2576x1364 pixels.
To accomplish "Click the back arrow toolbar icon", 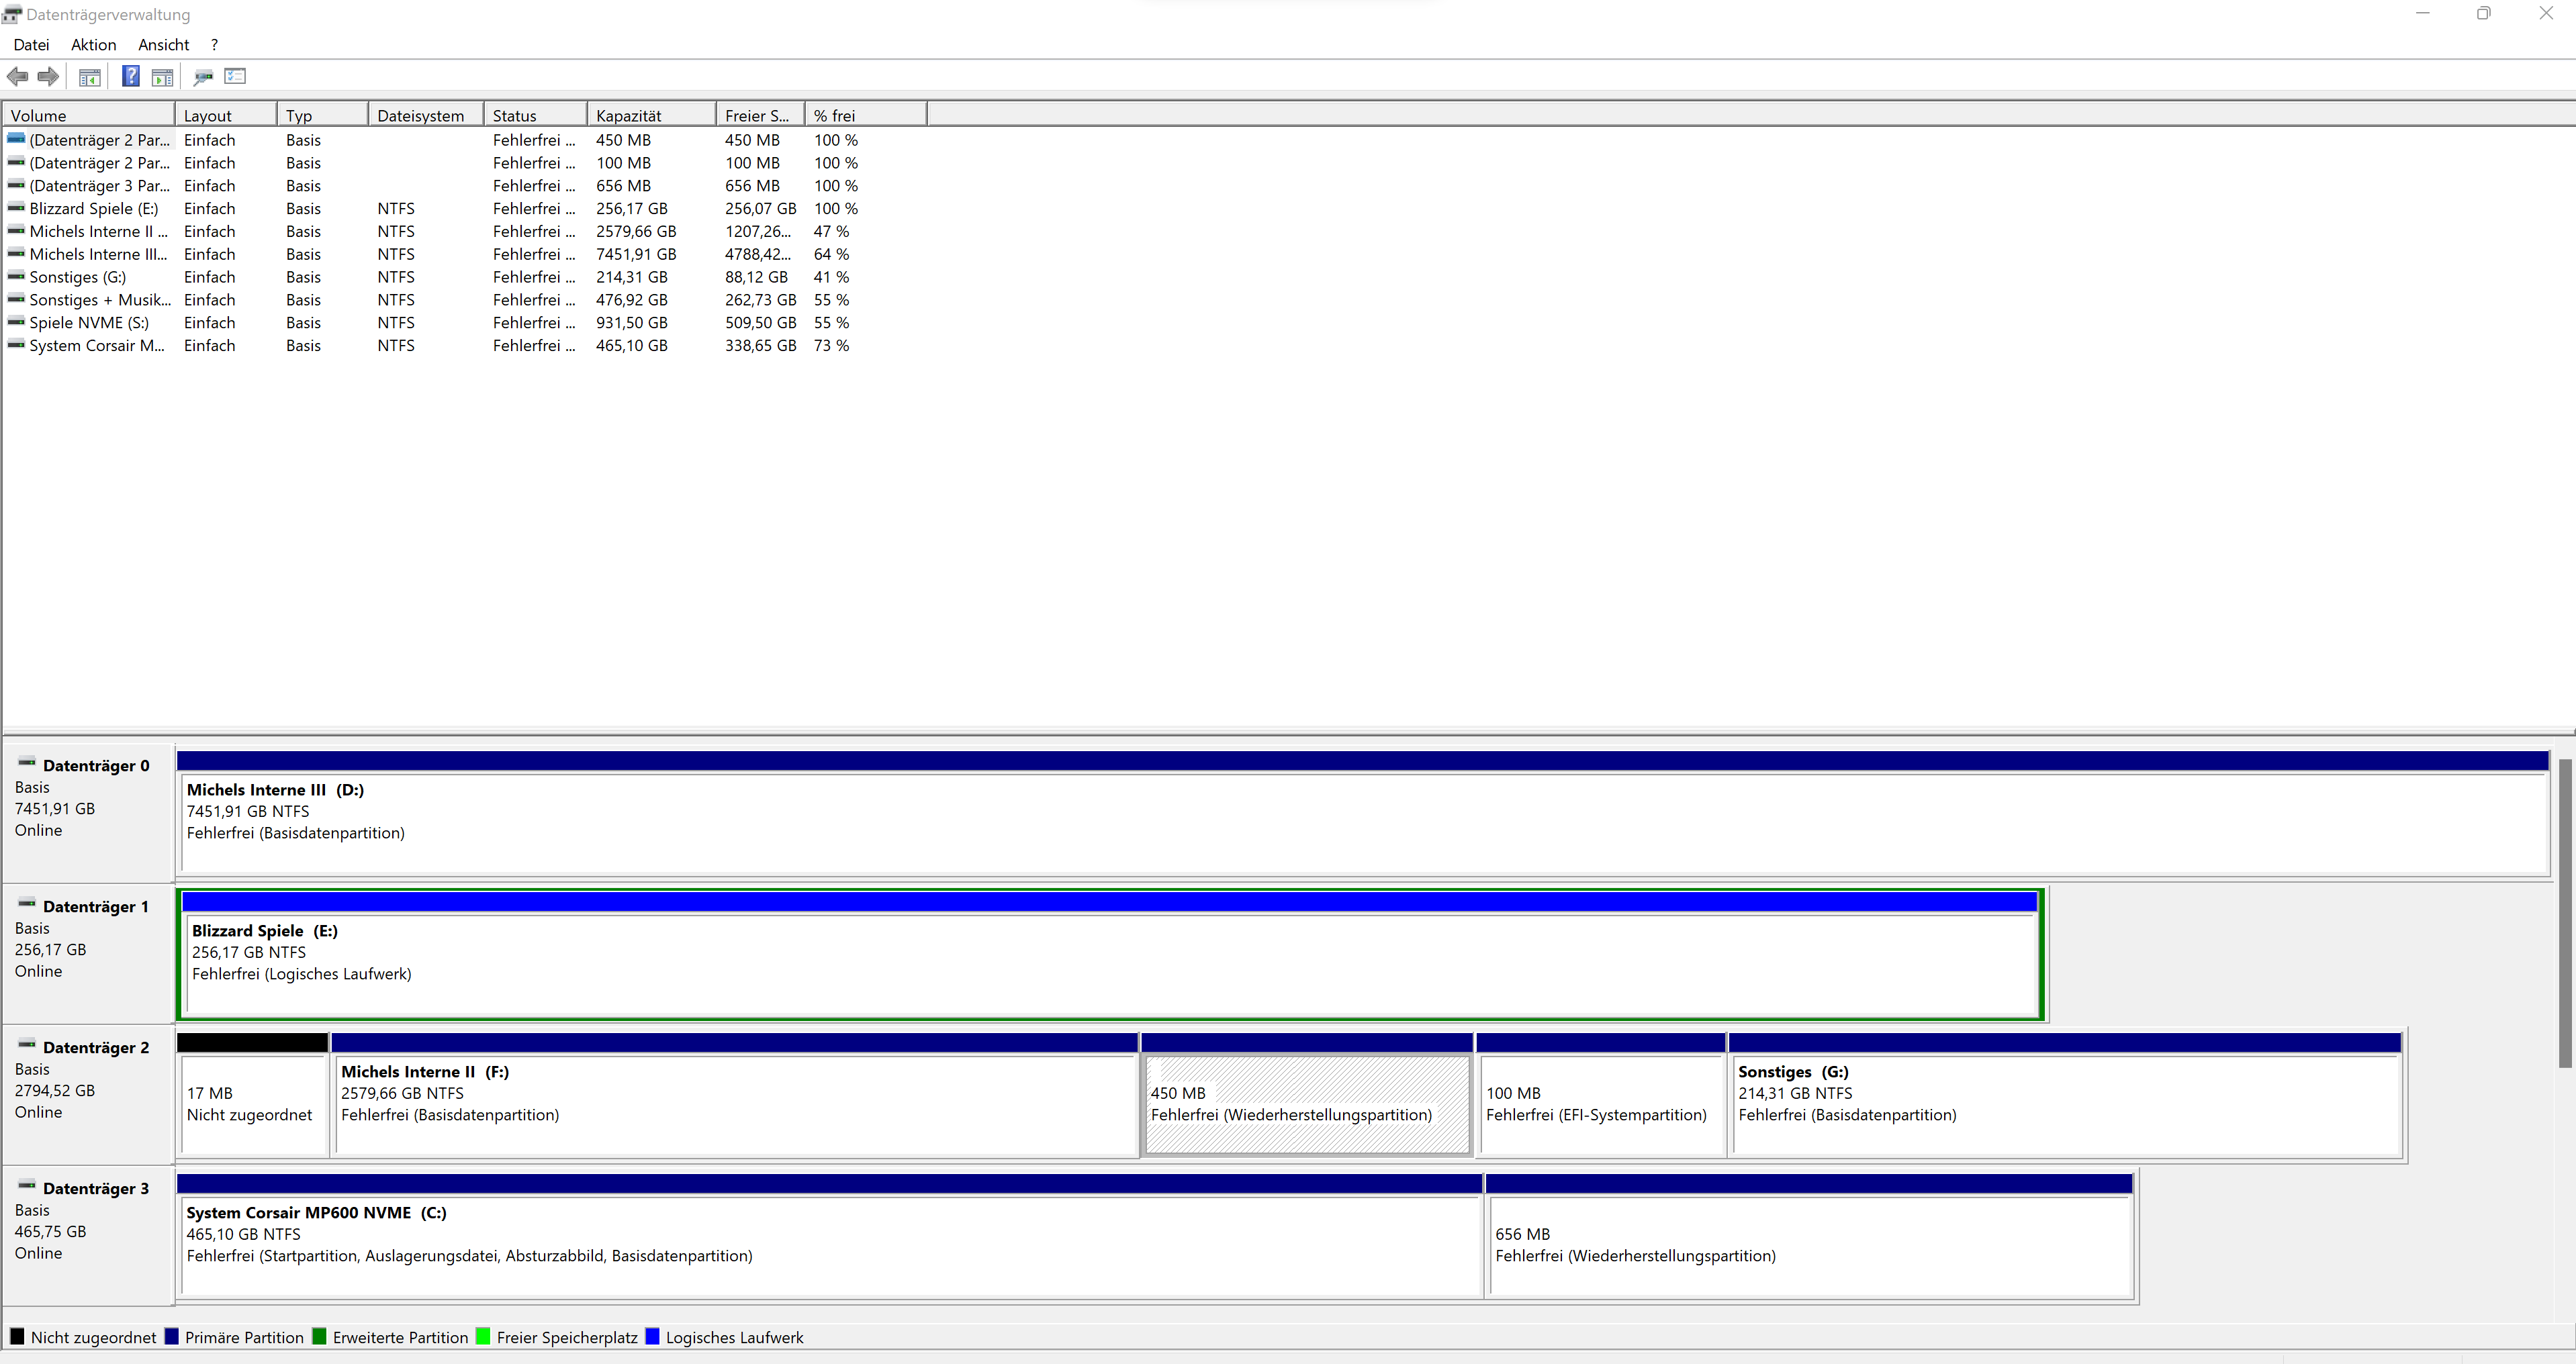I will [x=17, y=77].
